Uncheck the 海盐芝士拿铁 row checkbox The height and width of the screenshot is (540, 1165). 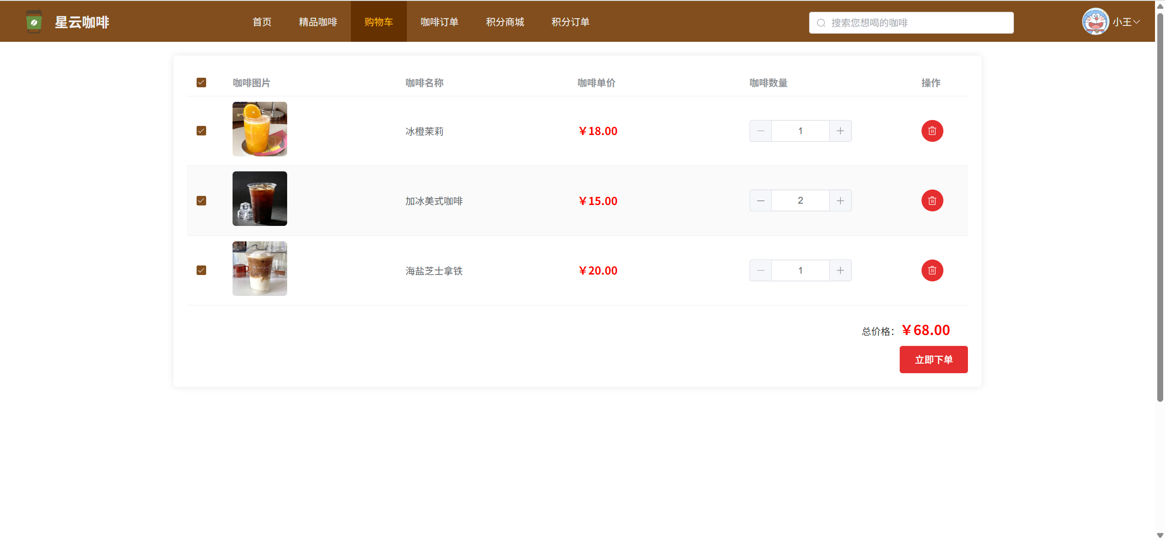click(x=201, y=270)
